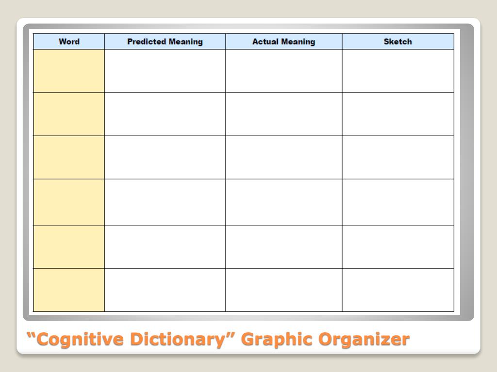Click the Predicted Meaning column header
Screen dimensions: 497x372
click(x=165, y=42)
